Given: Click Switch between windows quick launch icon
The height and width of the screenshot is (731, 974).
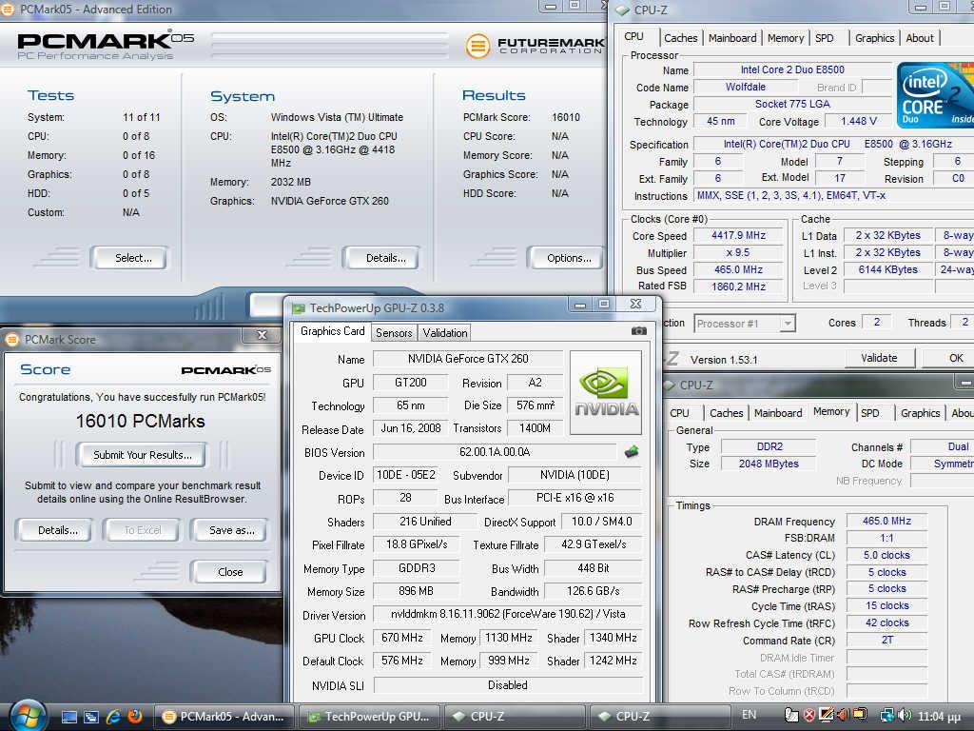Looking at the screenshot, I should (x=91, y=717).
